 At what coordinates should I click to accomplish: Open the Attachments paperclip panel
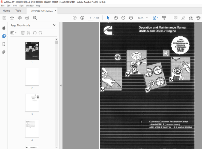pyautogui.click(x=4, y=52)
